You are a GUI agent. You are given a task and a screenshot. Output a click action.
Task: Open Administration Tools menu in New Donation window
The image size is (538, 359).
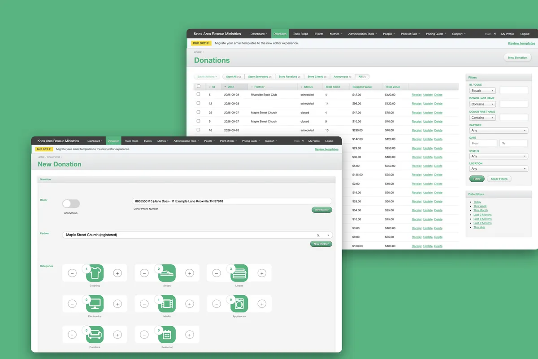click(x=186, y=141)
